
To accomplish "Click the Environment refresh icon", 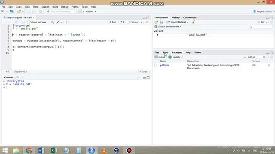I will pyautogui.click(x=272, y=22).
